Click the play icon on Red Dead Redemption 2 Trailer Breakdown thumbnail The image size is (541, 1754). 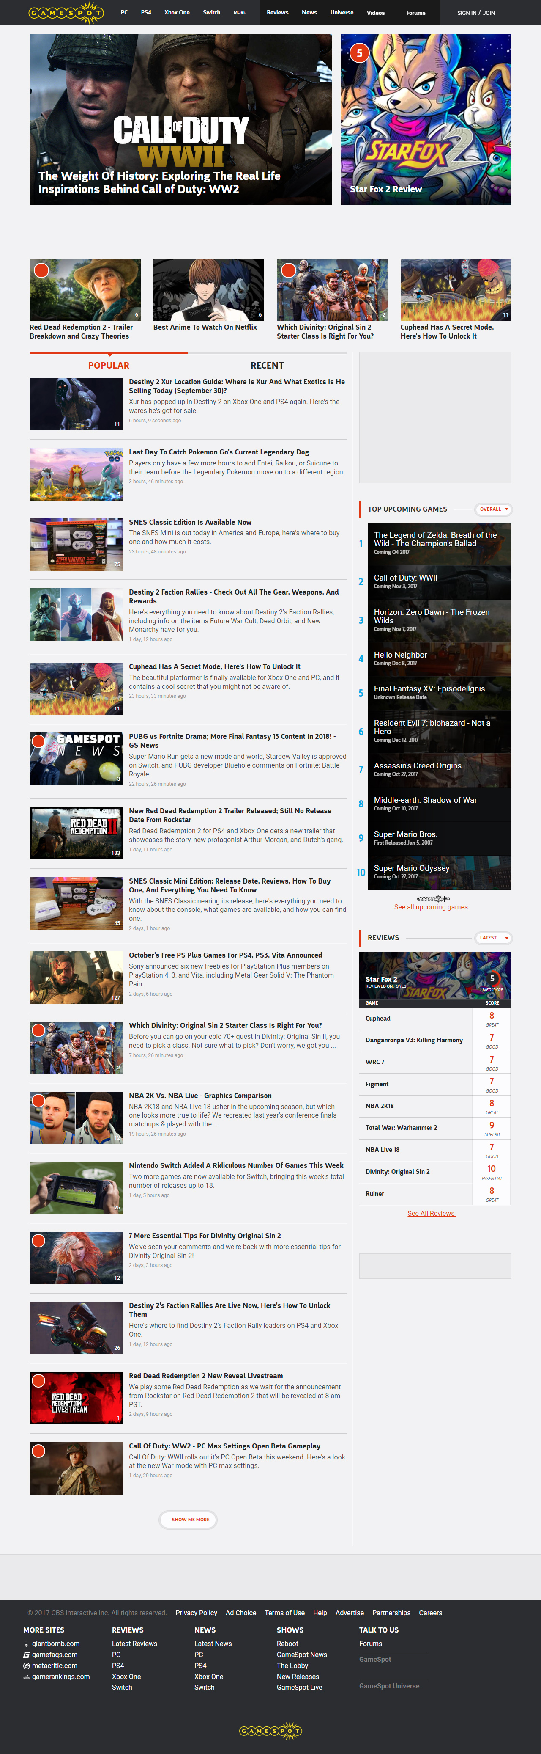41,270
